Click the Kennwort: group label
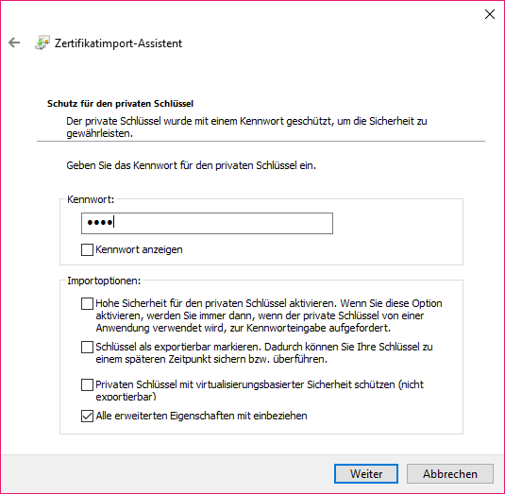The width and height of the screenshot is (505, 494). coord(91,199)
